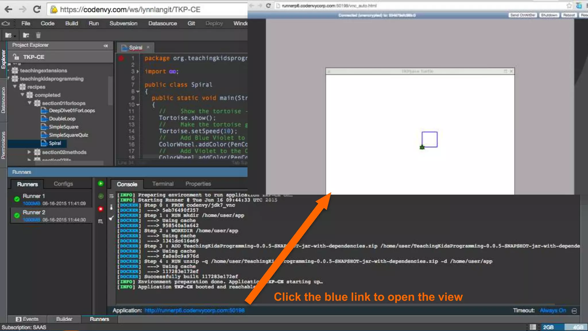Screen dimensions: 588x331
Task: Click the TKP-CE unlocked padlock icon
Action: pyautogui.click(x=16, y=57)
